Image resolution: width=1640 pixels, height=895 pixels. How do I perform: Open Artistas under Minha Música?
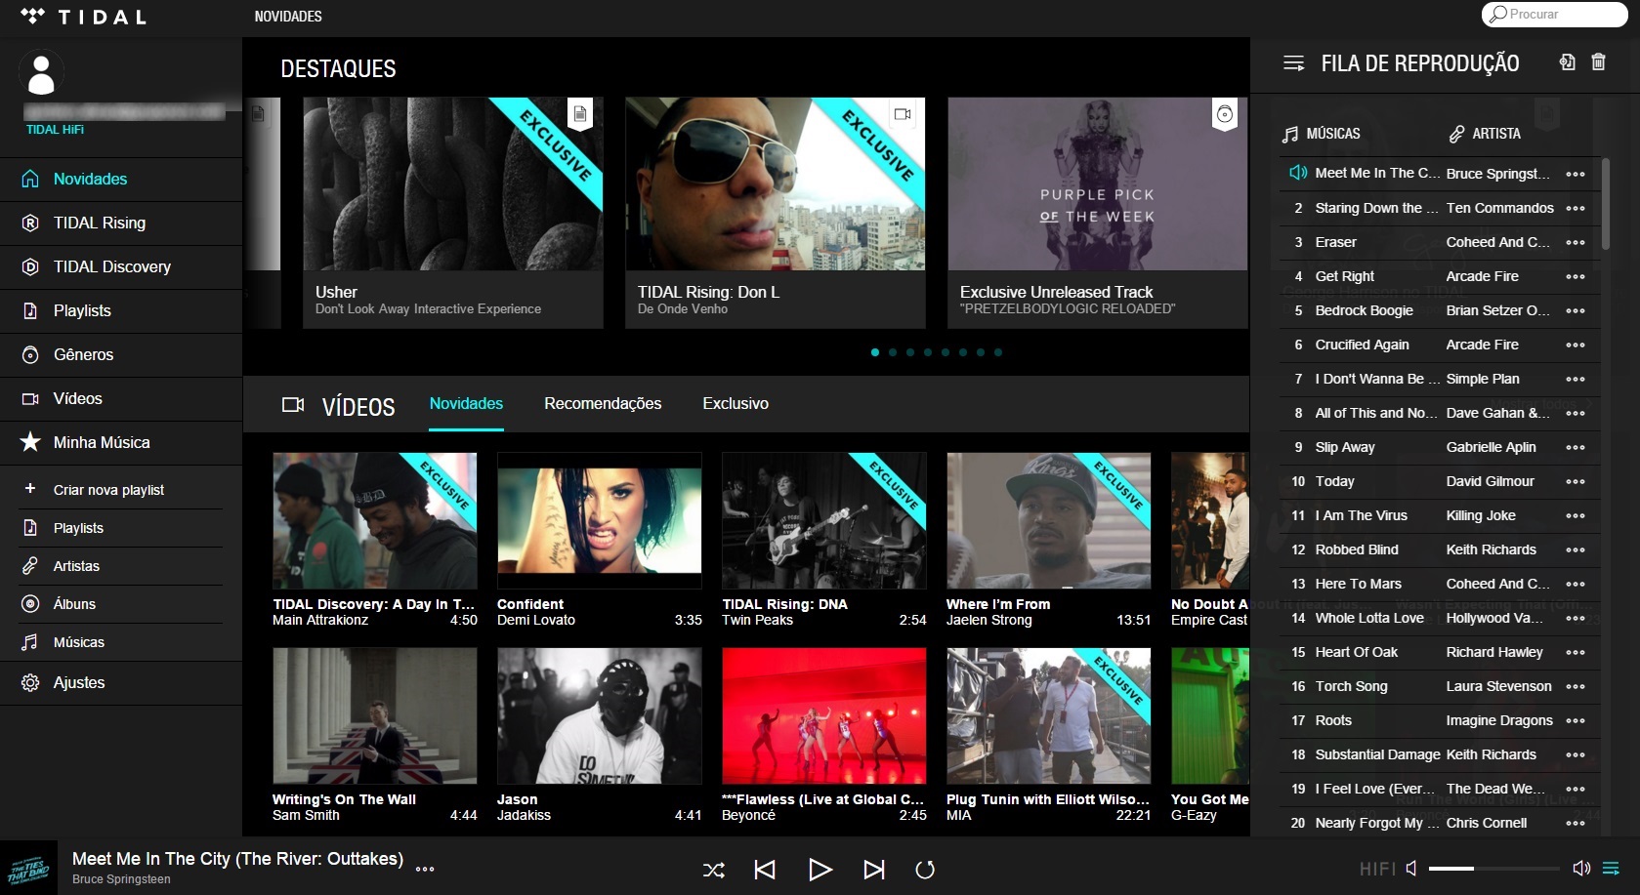121,566
